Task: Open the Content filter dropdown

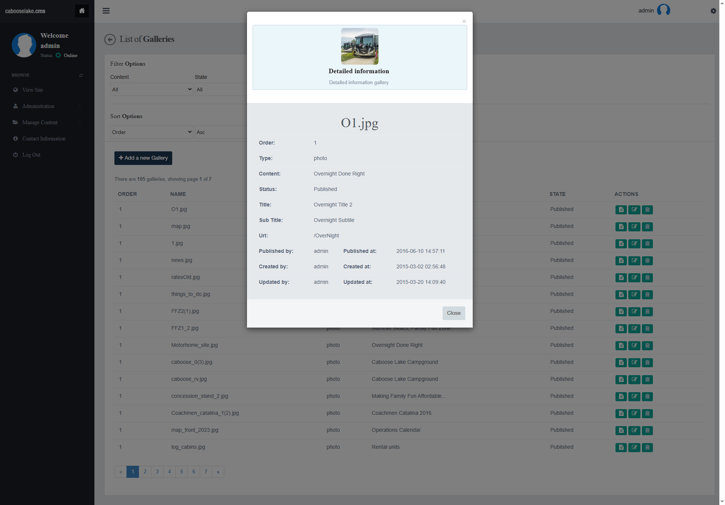Action: (x=151, y=89)
